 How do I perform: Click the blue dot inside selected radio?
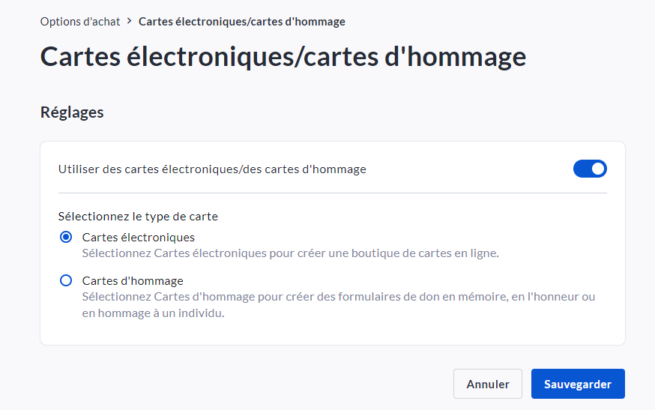[x=66, y=237]
